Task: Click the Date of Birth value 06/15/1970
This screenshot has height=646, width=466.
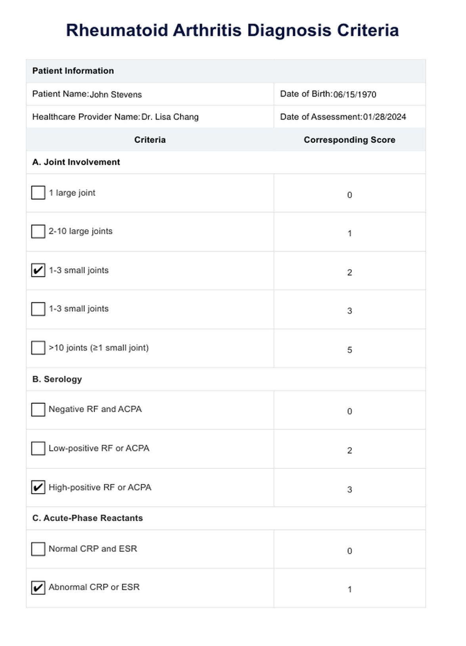Action: [x=355, y=95]
